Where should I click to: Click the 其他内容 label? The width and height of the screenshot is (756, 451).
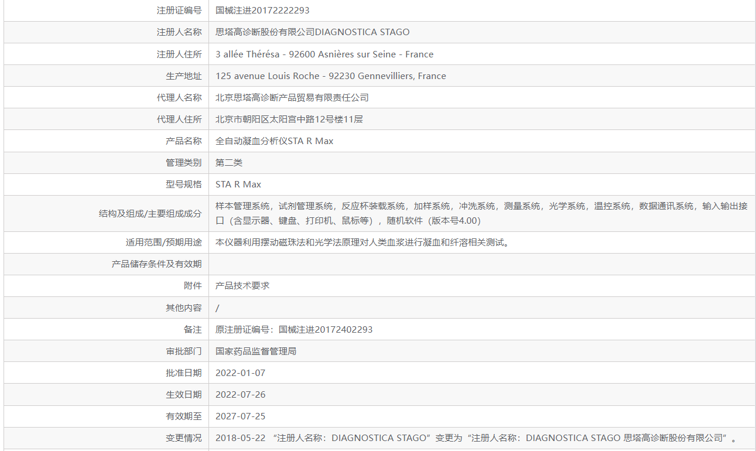(184, 307)
